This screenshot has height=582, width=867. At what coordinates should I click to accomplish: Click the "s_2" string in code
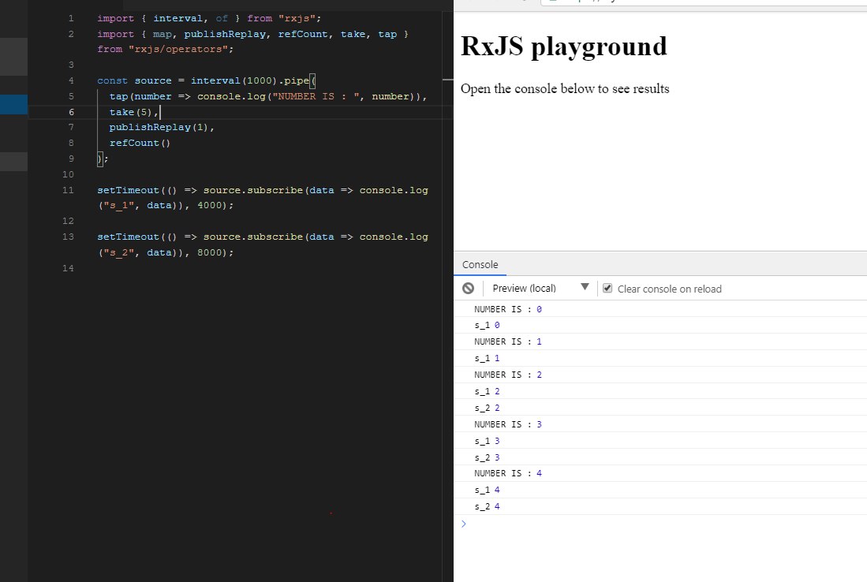(x=119, y=252)
